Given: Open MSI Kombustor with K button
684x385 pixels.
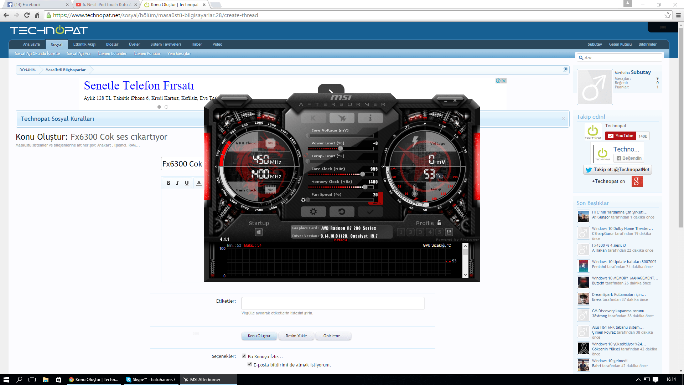Looking at the screenshot, I should coord(313,118).
